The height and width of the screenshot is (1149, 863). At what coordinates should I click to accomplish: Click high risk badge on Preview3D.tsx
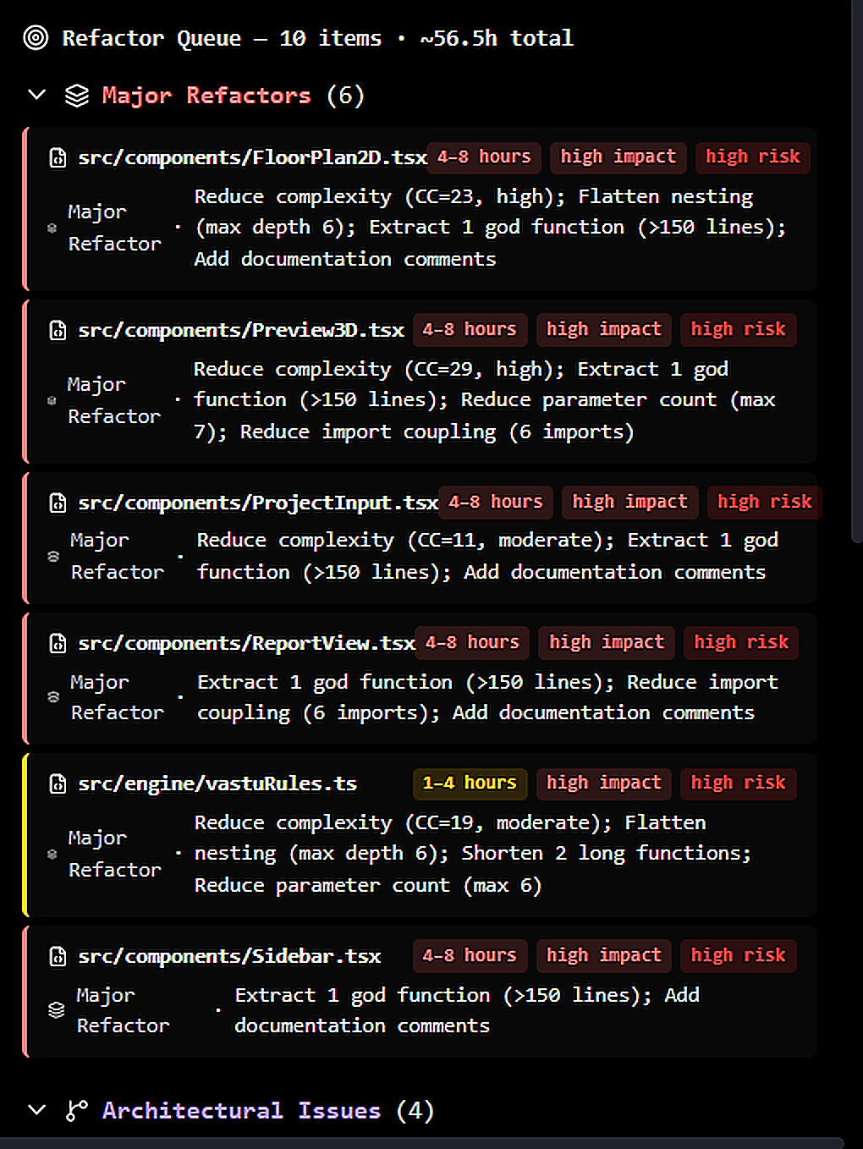pyautogui.click(x=739, y=329)
